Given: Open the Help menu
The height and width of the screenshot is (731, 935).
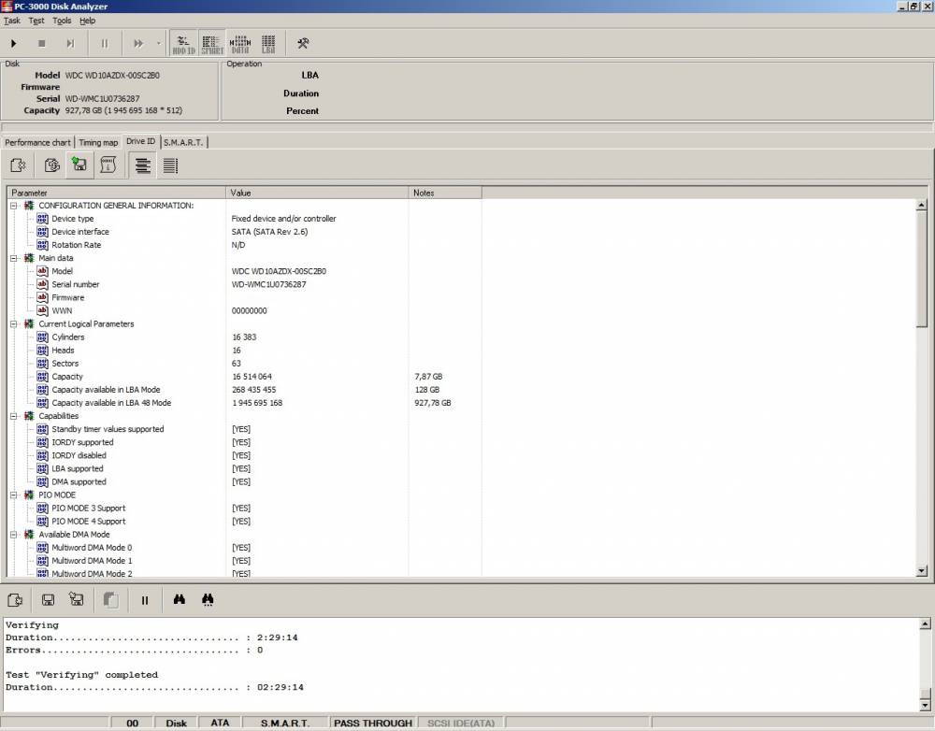Looking at the screenshot, I should (88, 21).
